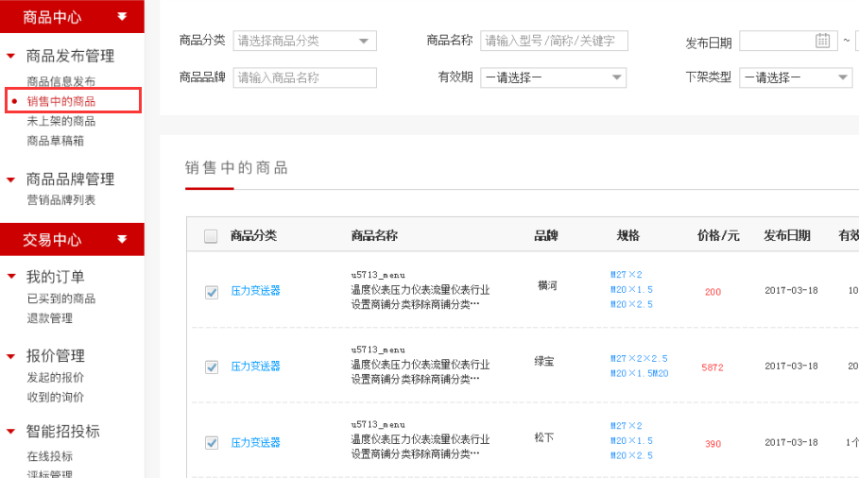Viewport: 859px width, 478px height.
Task: Collapse the 商品发布管理 tree triangle
Action: pyautogui.click(x=10, y=56)
